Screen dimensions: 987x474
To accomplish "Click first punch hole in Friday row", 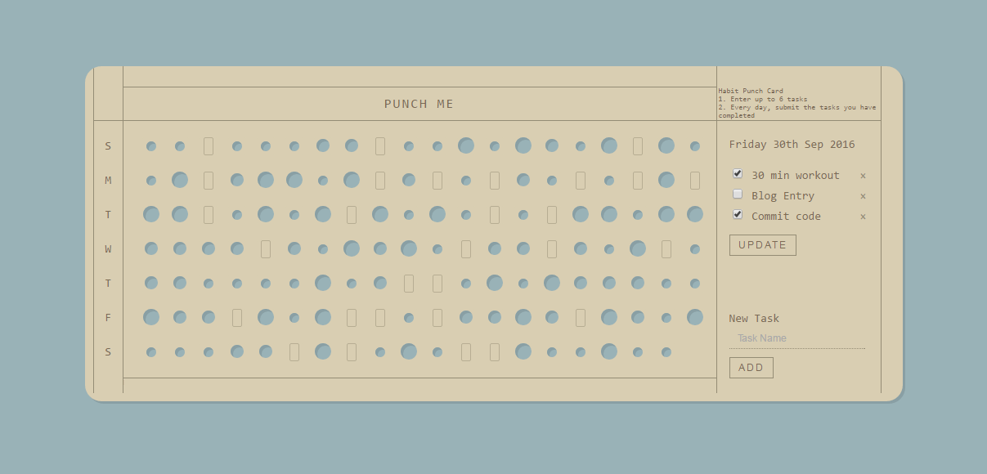I will 151,317.
